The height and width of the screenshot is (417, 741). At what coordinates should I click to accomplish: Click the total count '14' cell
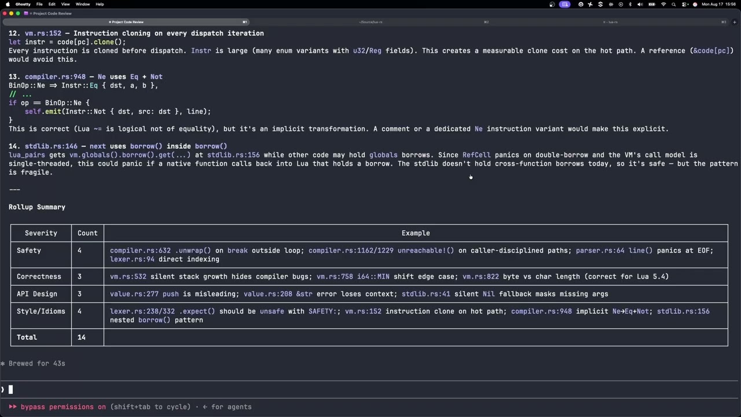(x=82, y=337)
